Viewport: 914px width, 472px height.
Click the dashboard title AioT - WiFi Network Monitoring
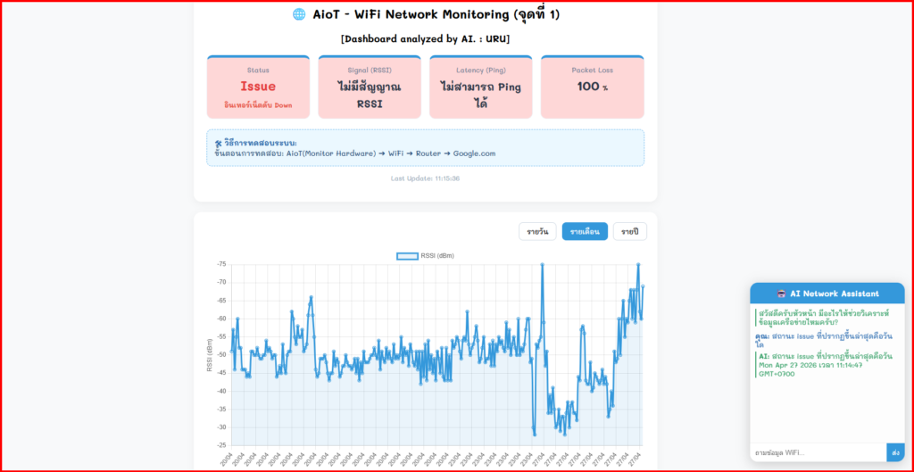coord(436,14)
